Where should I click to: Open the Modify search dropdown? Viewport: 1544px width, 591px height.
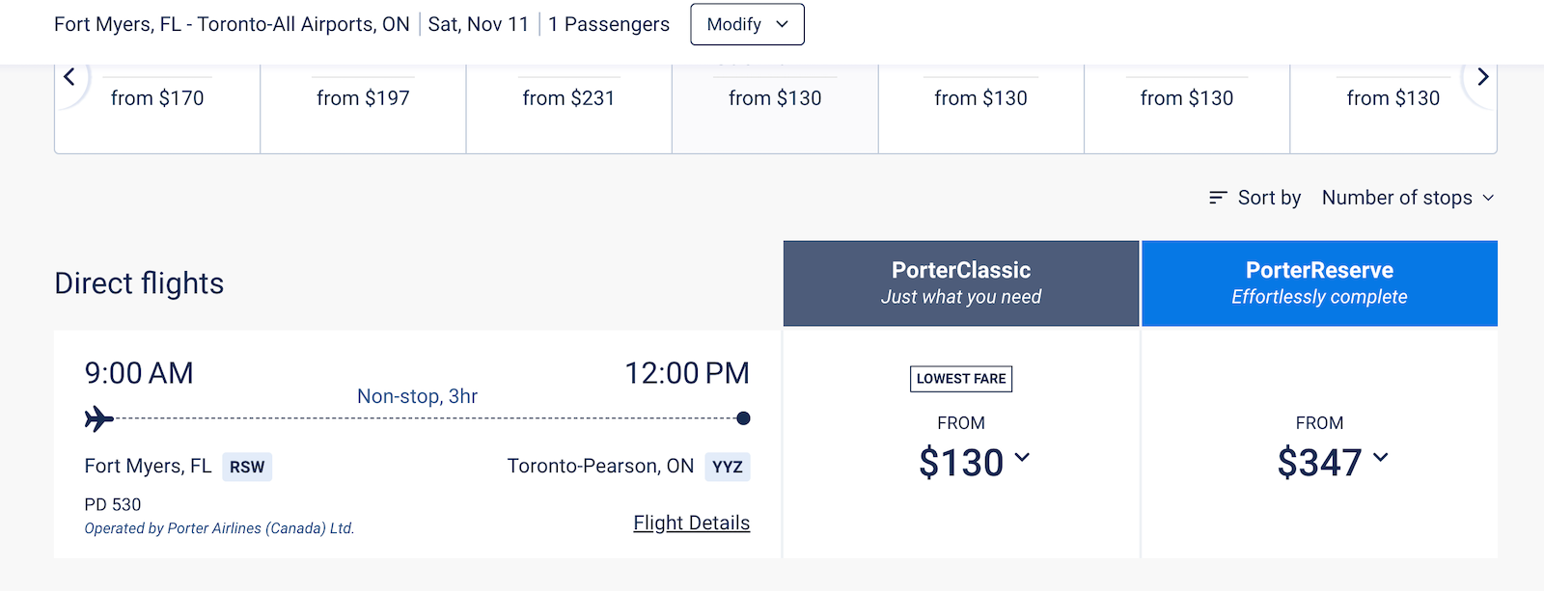click(747, 24)
